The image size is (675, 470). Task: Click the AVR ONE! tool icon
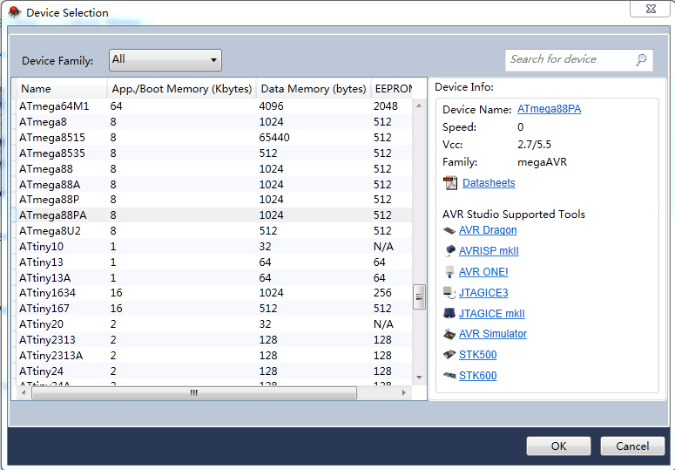pos(449,272)
